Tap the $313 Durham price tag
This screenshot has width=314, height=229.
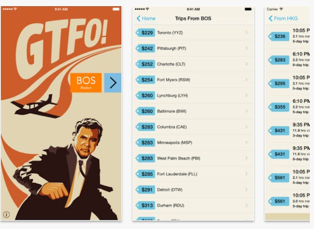[x=145, y=205]
